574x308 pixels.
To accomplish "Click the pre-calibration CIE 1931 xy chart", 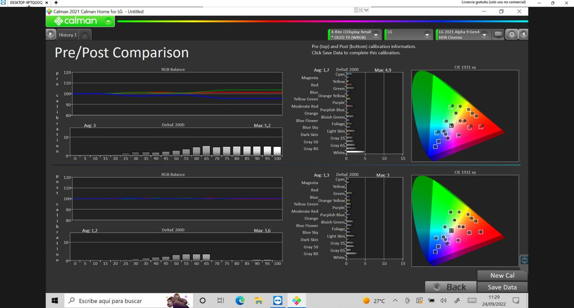I will pos(465,115).
